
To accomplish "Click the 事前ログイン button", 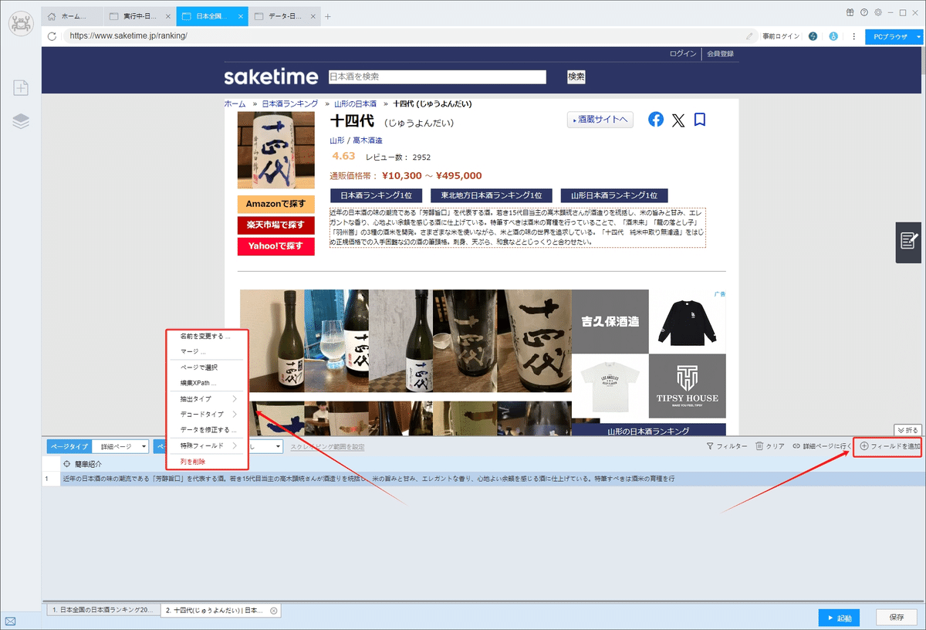I will pyautogui.click(x=781, y=36).
